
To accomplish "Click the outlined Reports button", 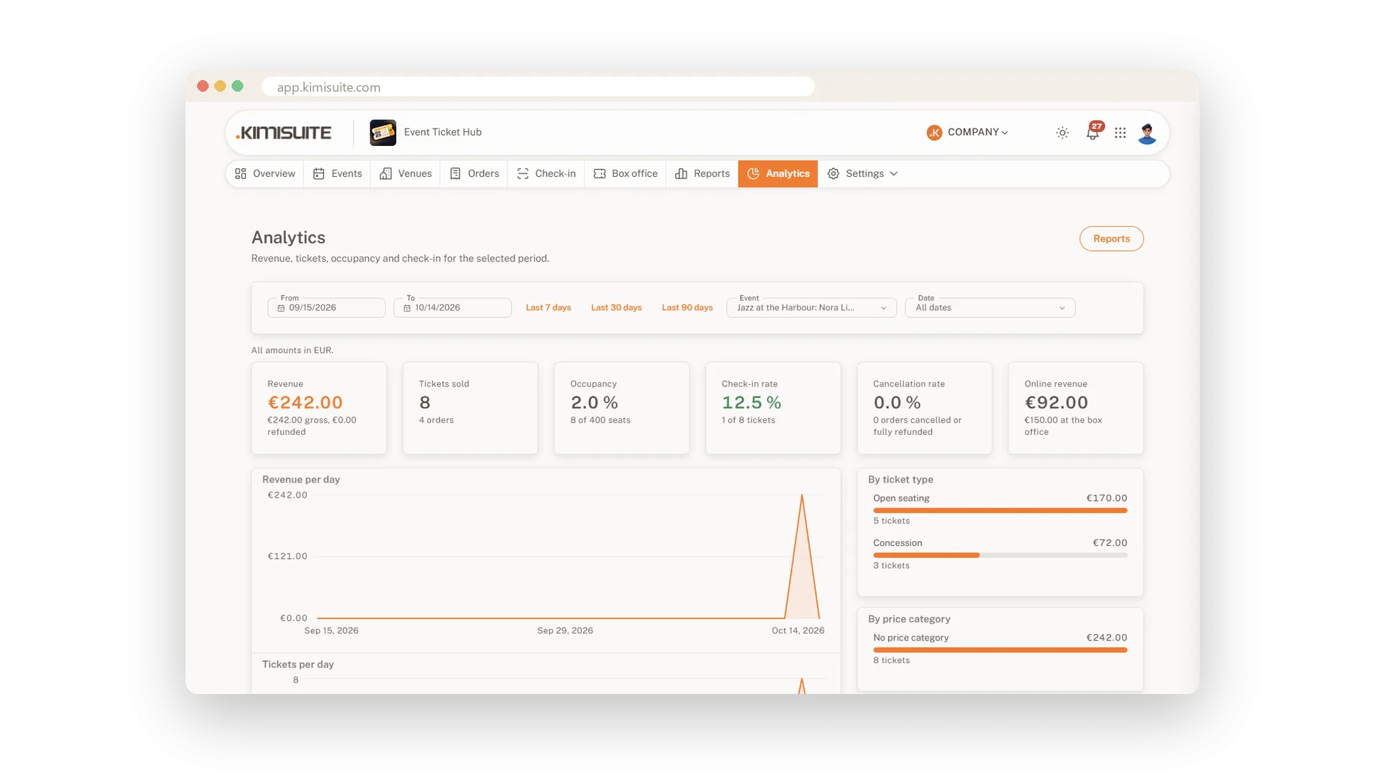I will coord(1111,239).
